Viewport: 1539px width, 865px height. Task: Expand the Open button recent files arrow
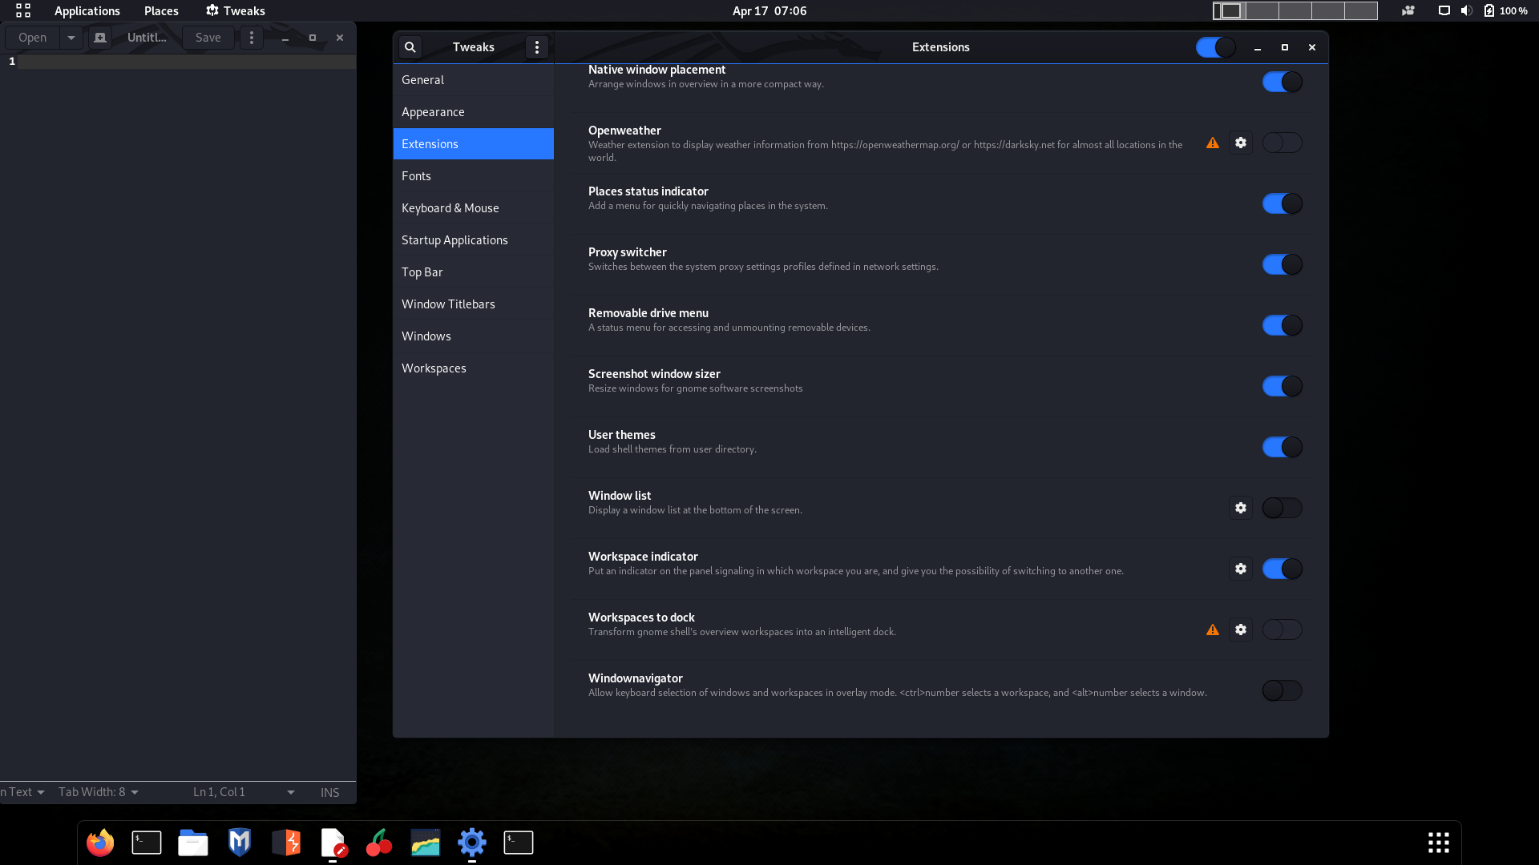coord(71,38)
